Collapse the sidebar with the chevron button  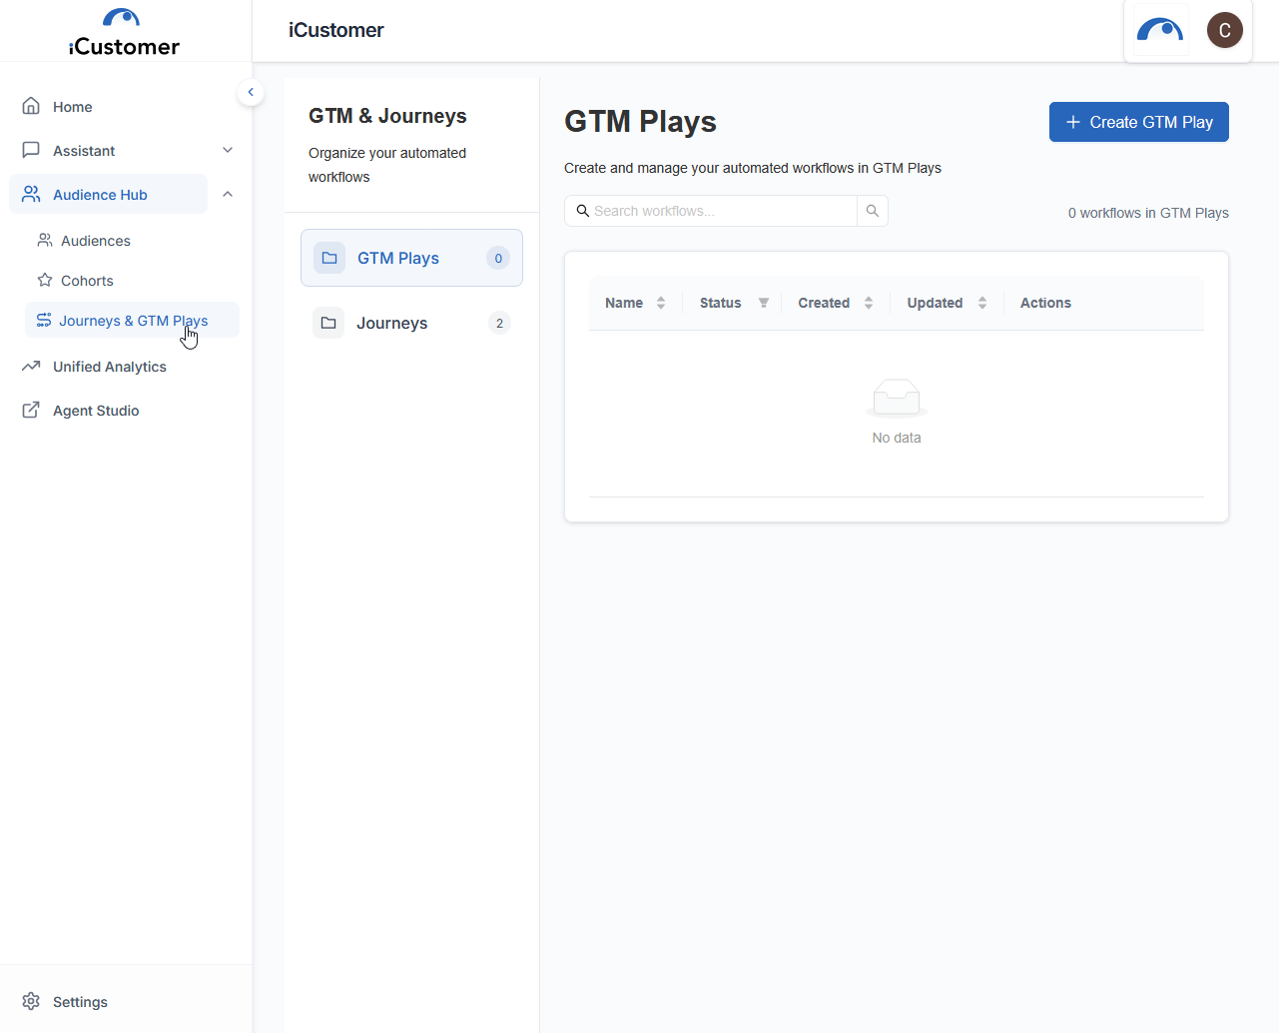click(251, 92)
